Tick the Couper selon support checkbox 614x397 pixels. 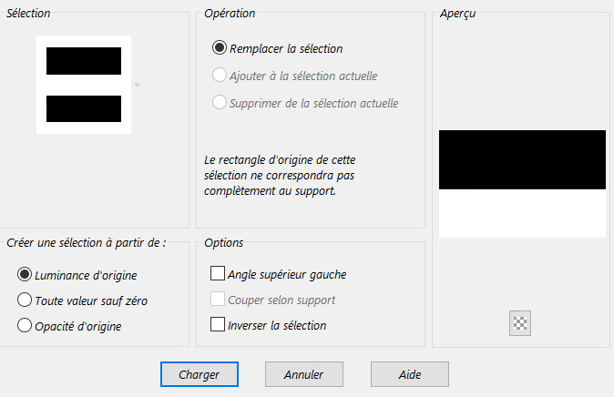[x=218, y=299]
